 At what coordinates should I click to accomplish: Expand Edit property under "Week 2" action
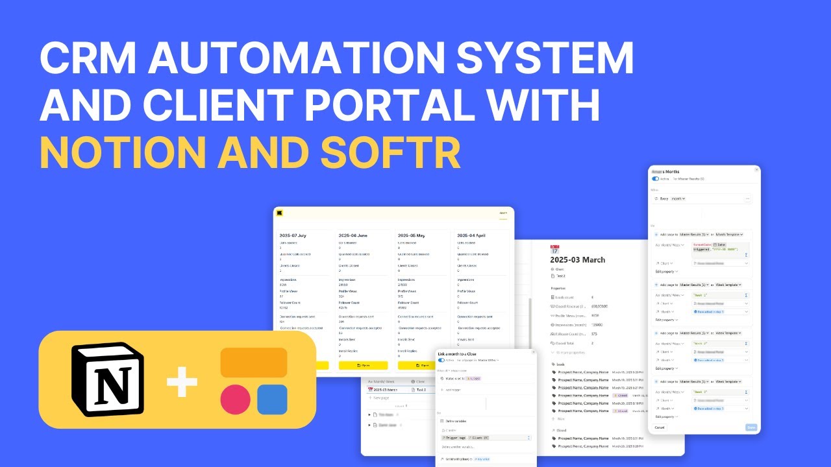[x=667, y=368]
